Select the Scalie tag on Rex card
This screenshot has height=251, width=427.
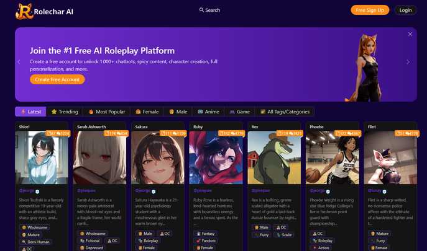[x=284, y=235]
